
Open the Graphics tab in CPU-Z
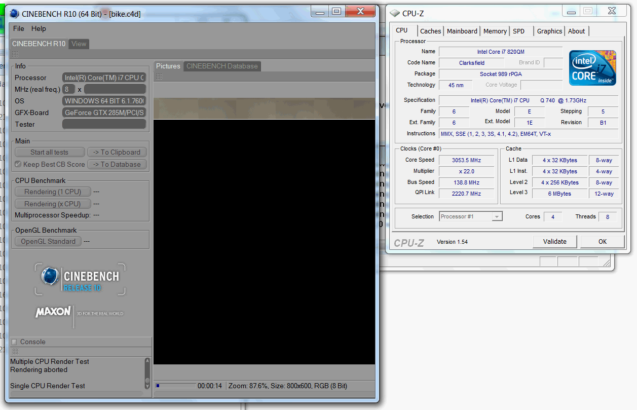(x=550, y=31)
